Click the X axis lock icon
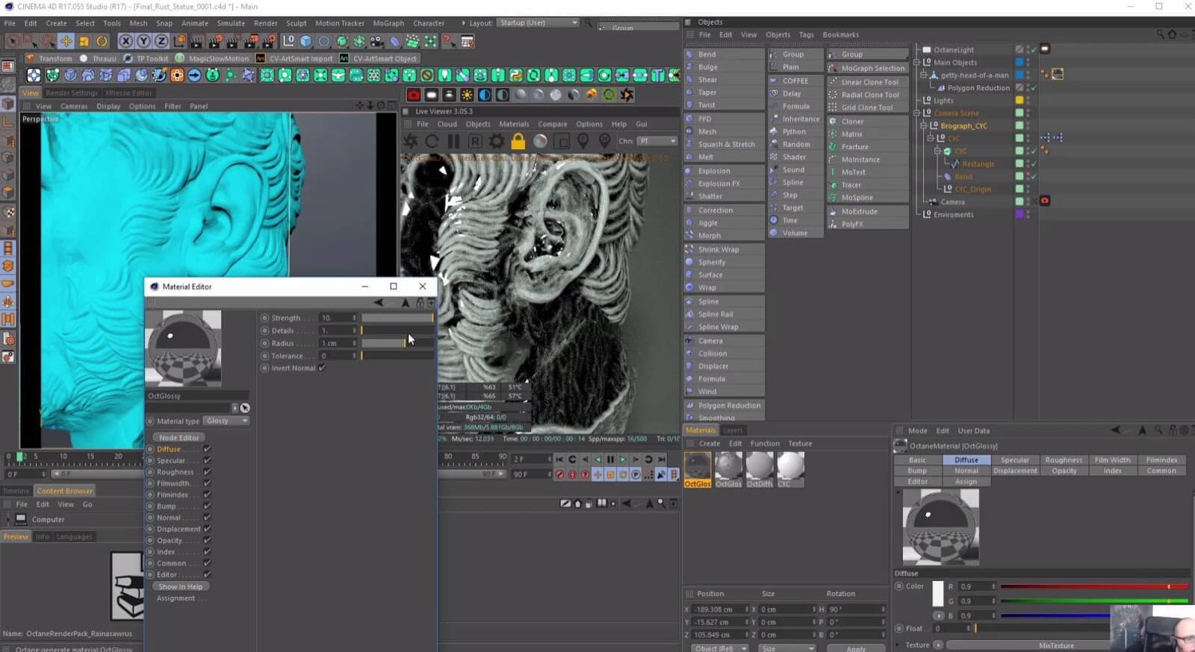This screenshot has height=652, width=1195. click(125, 41)
